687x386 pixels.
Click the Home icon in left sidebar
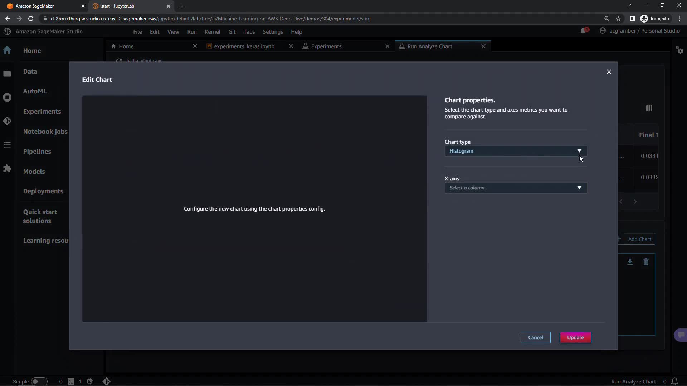(x=7, y=50)
